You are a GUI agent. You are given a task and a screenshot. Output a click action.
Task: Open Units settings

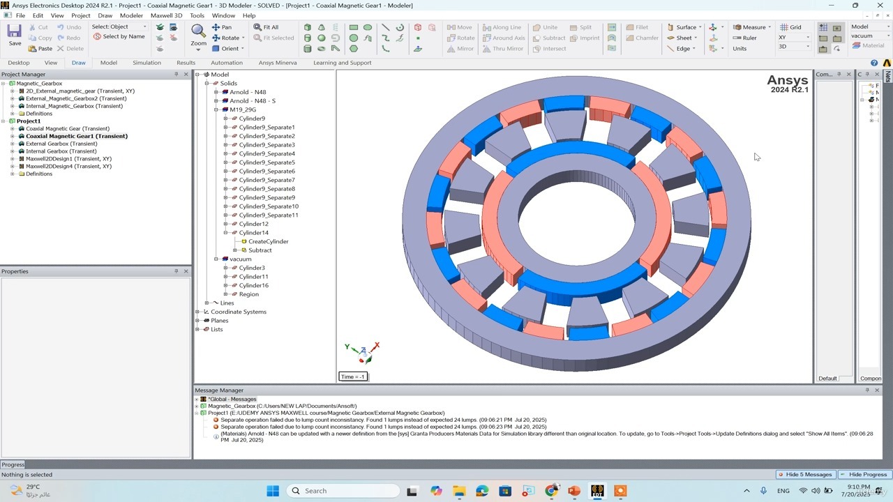point(740,49)
